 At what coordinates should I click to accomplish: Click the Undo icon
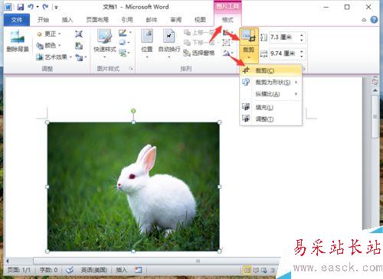[x=31, y=7]
